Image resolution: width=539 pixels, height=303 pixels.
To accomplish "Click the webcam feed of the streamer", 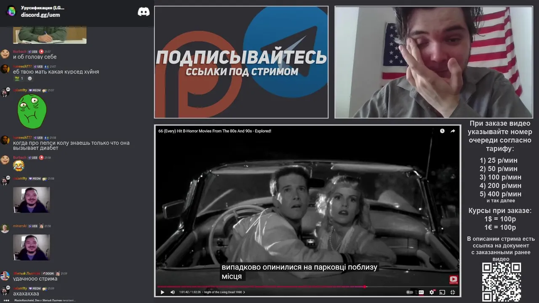I will pos(434,62).
